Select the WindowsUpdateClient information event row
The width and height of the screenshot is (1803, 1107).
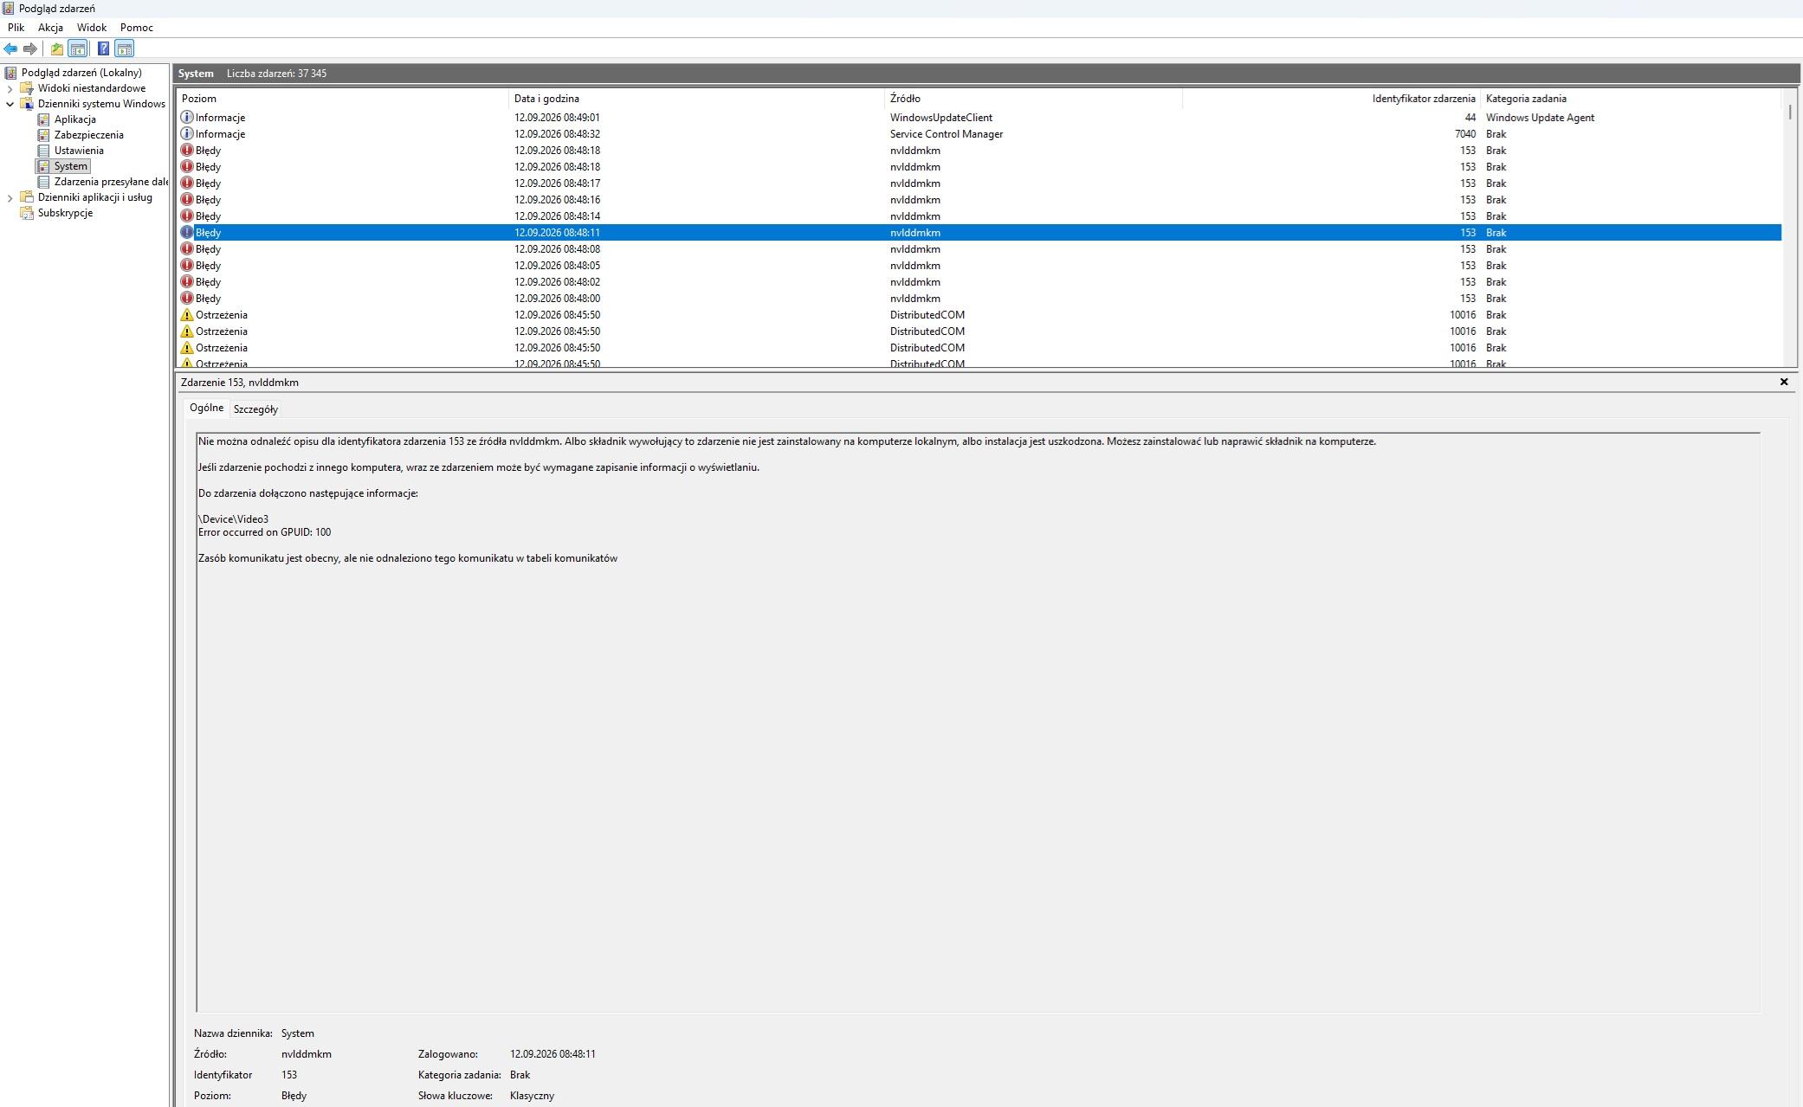click(979, 118)
